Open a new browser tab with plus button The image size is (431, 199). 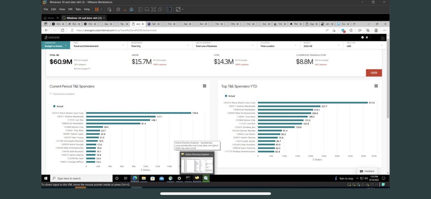pos(354,24)
